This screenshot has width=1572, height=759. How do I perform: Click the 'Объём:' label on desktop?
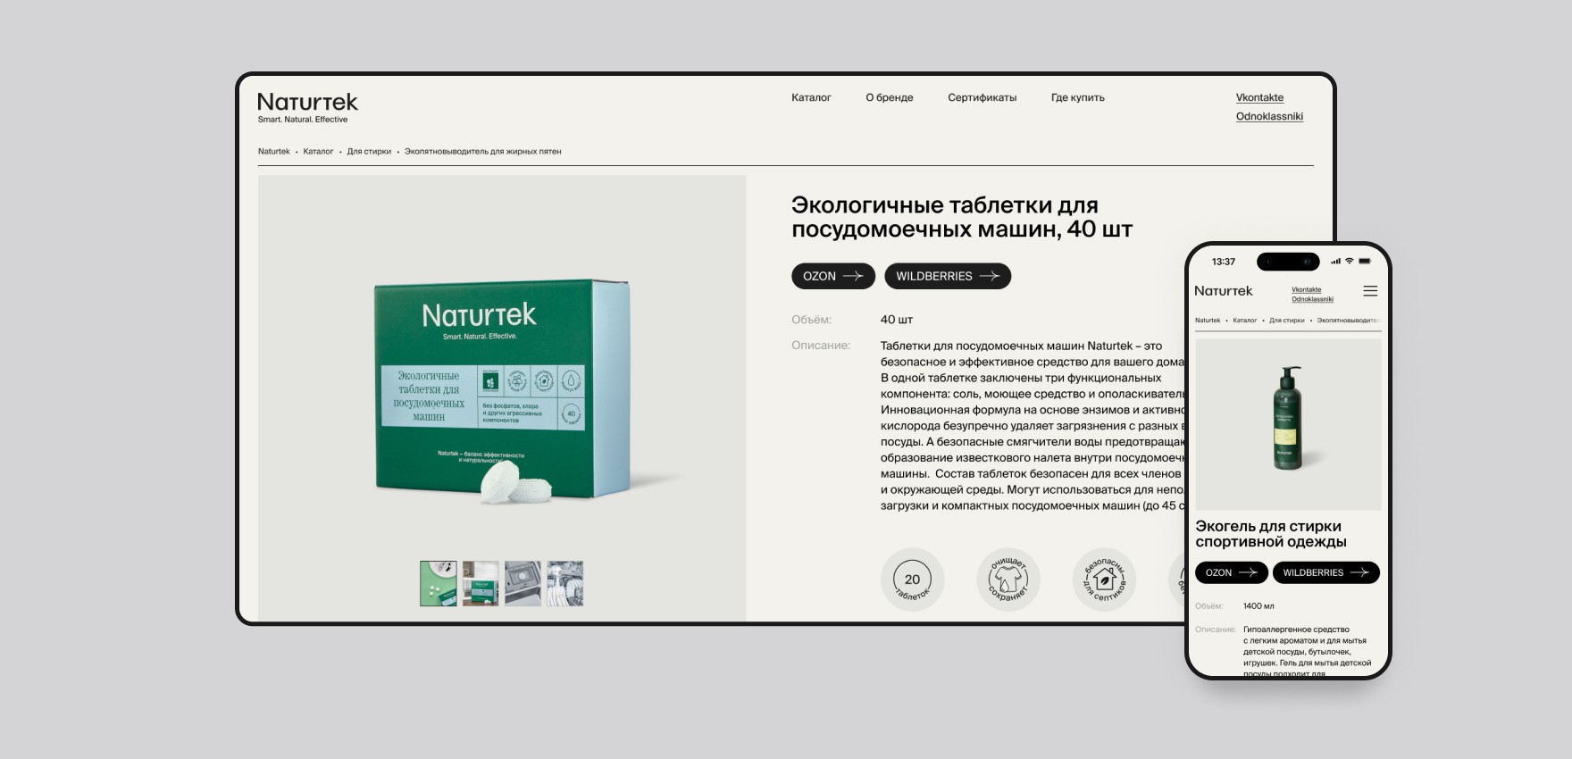811,320
